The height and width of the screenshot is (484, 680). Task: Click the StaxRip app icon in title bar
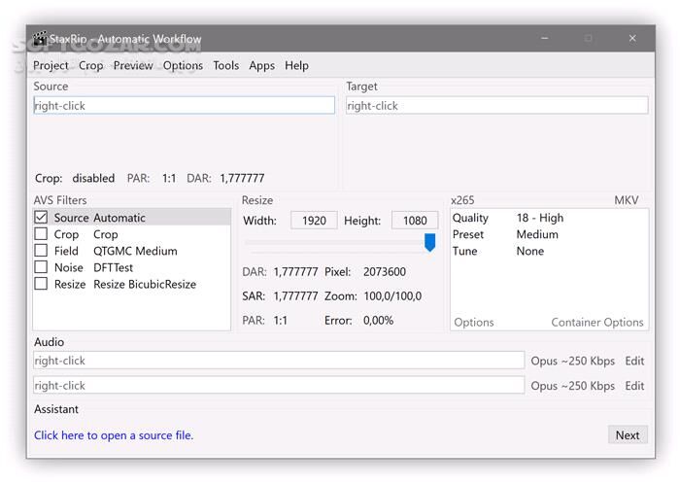[40, 39]
